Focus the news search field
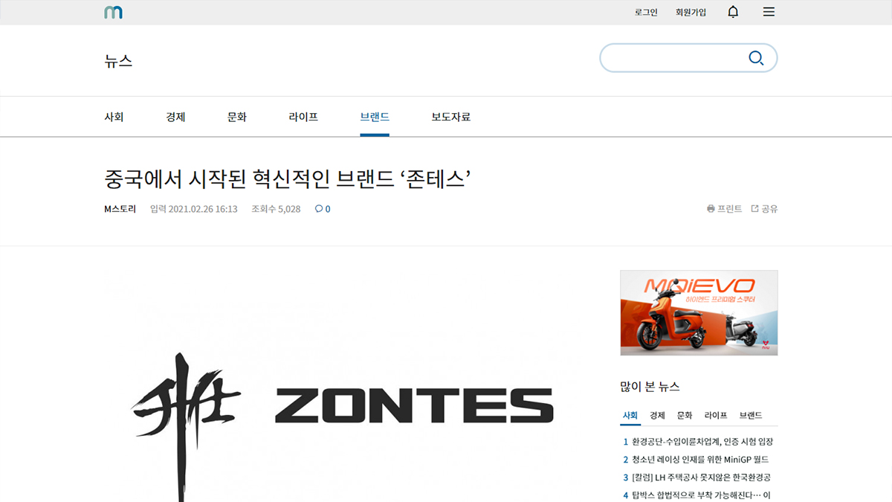This screenshot has width=892, height=502. 688,58
